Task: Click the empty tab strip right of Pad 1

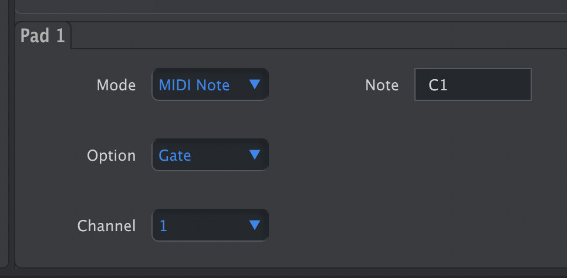Action: point(317,37)
